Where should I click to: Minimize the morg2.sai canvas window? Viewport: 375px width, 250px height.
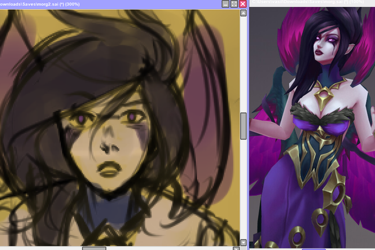click(x=226, y=4)
